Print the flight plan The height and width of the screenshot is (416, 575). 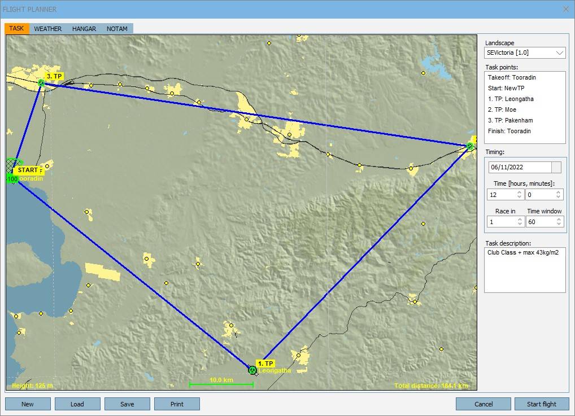(x=177, y=404)
